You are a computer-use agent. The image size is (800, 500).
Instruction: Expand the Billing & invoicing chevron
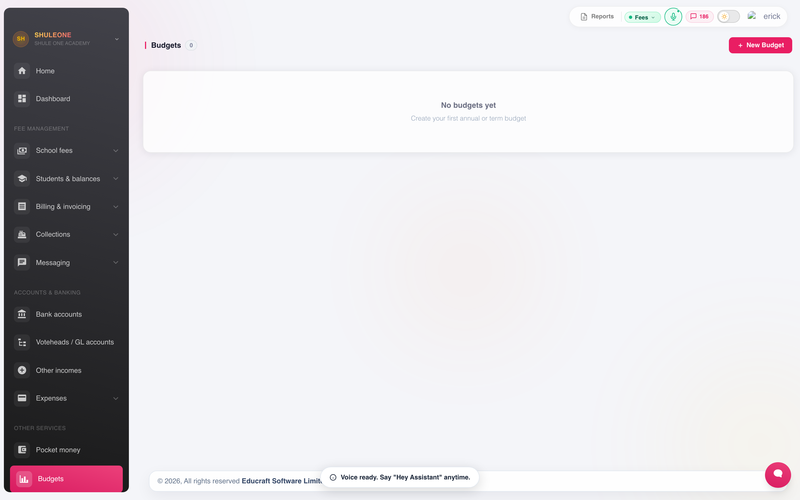click(116, 207)
